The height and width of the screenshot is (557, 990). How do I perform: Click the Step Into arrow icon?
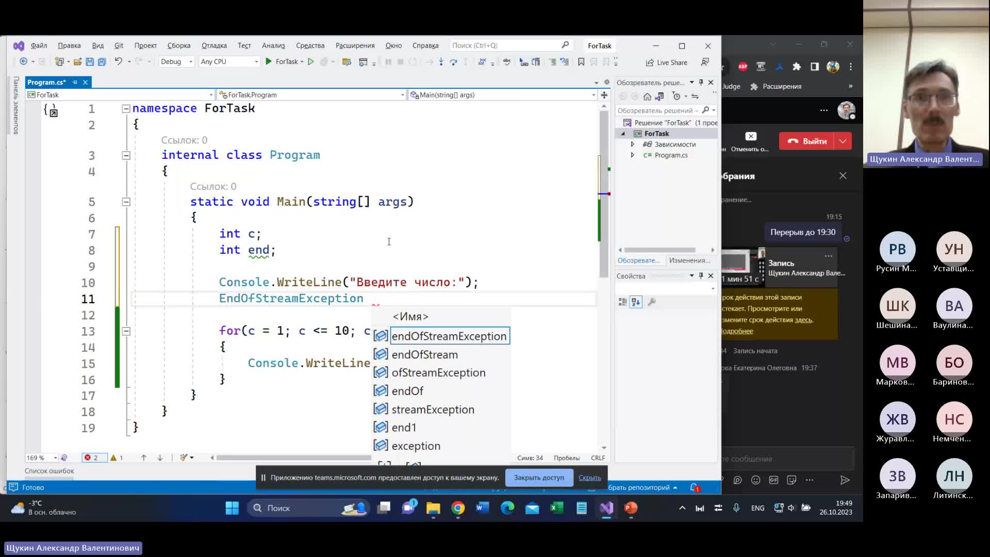pyautogui.click(x=441, y=62)
